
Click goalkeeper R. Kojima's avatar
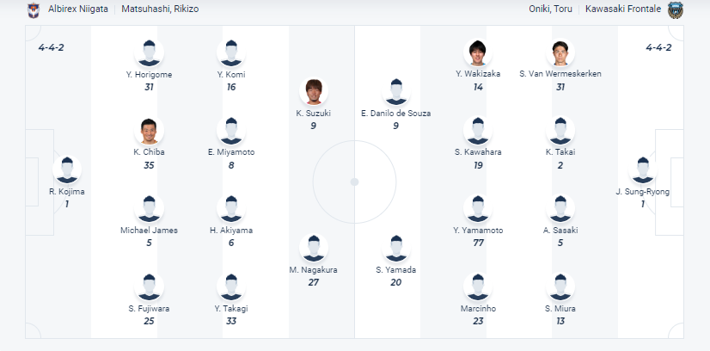click(66, 170)
